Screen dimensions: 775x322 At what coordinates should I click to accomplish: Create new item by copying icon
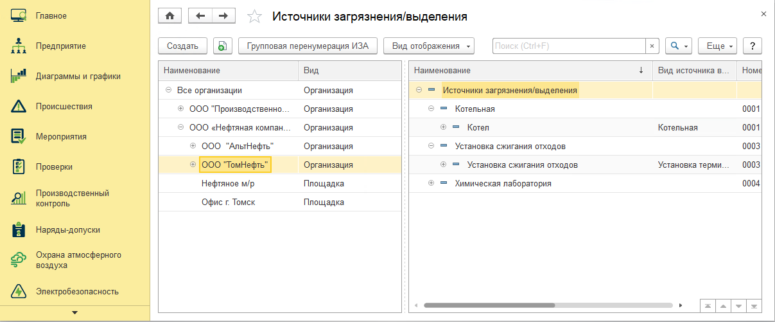click(x=222, y=46)
